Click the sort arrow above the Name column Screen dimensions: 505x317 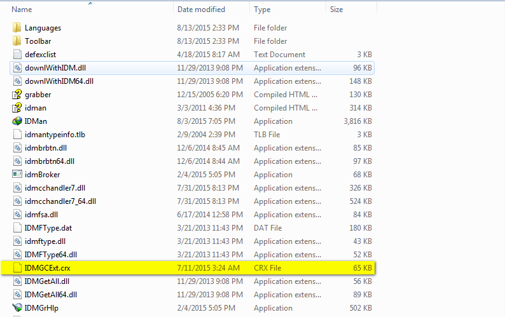(90, 3)
